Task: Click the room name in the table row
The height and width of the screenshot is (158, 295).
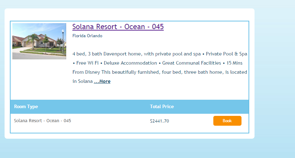Action: point(43,121)
